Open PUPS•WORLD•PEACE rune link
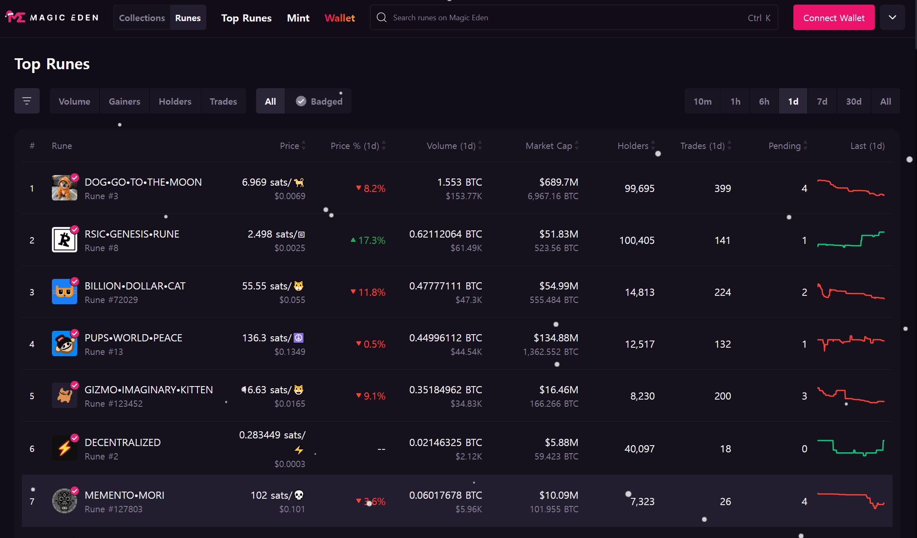 point(133,338)
